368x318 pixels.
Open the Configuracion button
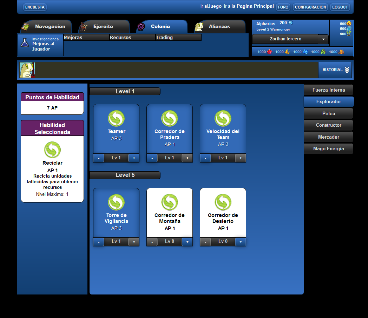310,7
